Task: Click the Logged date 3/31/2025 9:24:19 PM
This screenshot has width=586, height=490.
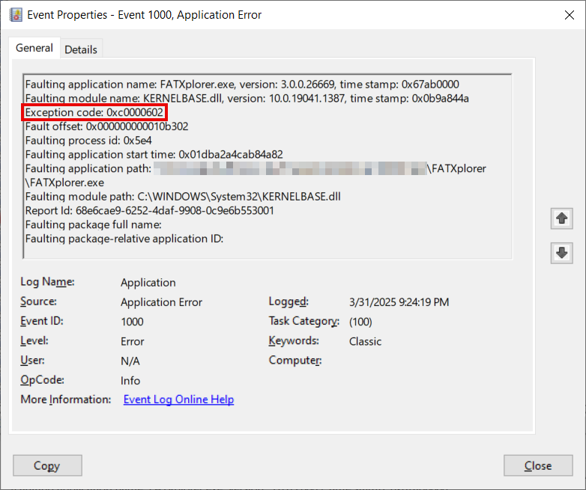Action: (399, 302)
